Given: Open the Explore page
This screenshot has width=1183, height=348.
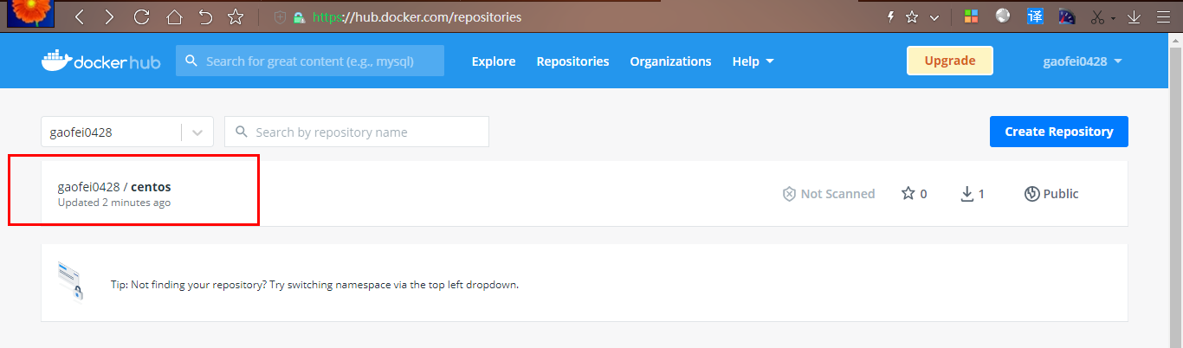Looking at the screenshot, I should (x=494, y=61).
